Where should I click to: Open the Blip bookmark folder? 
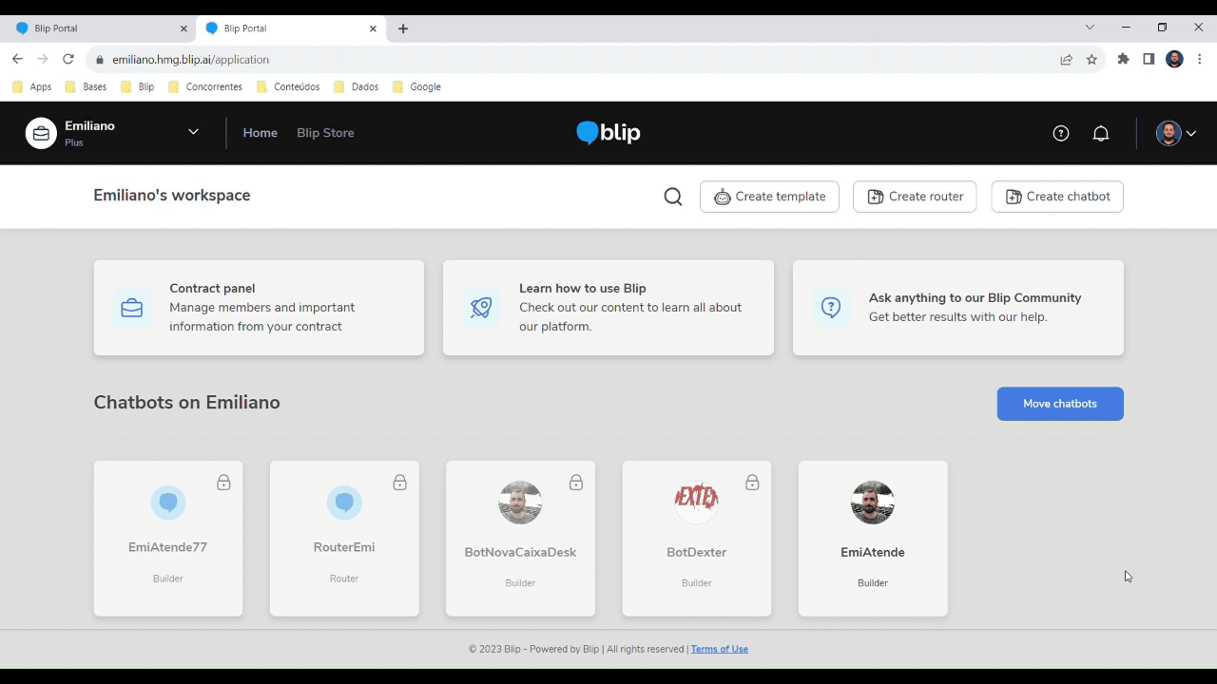pyautogui.click(x=137, y=86)
